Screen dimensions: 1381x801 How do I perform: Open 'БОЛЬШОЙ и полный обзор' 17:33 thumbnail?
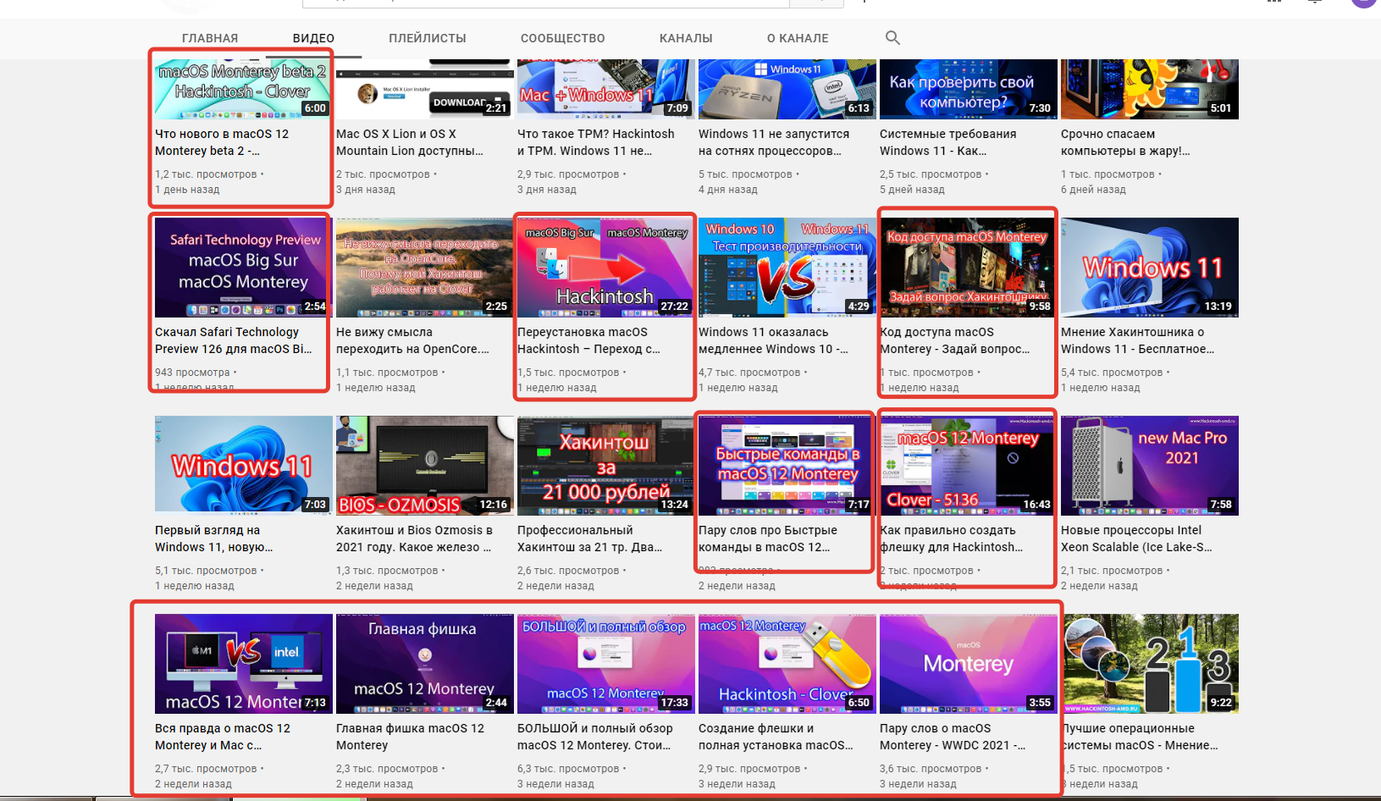(x=606, y=664)
